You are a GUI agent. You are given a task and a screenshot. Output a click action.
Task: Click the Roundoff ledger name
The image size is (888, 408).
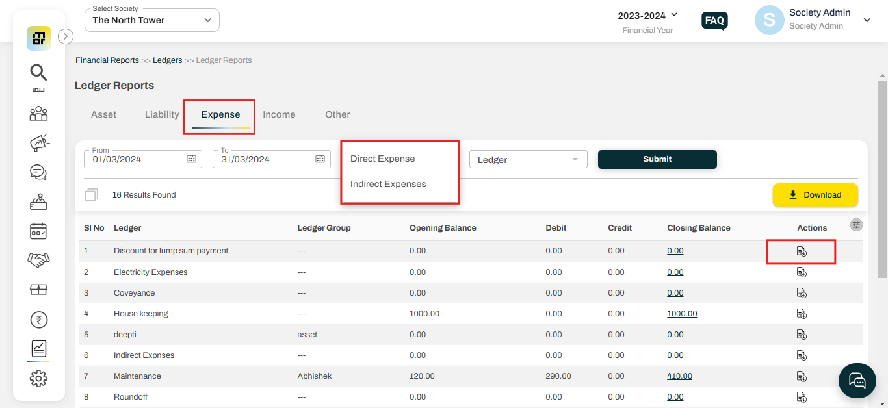pyautogui.click(x=131, y=397)
